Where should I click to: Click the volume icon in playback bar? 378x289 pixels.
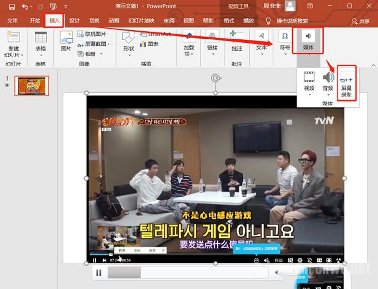(276, 273)
